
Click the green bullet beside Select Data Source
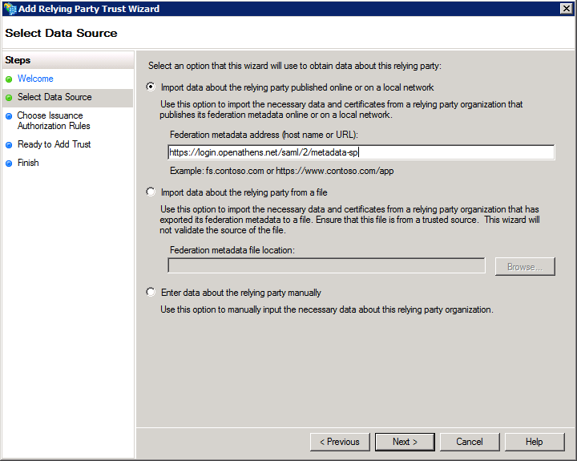pyautogui.click(x=9, y=98)
